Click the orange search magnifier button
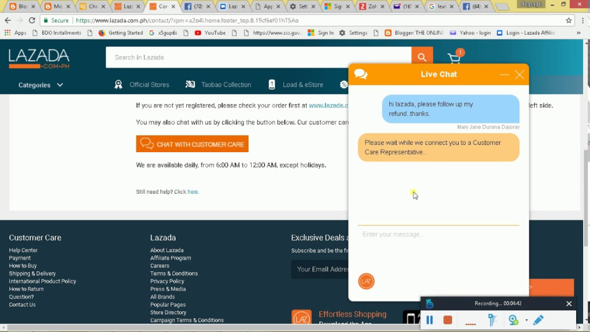The width and height of the screenshot is (590, 332). [x=422, y=57]
